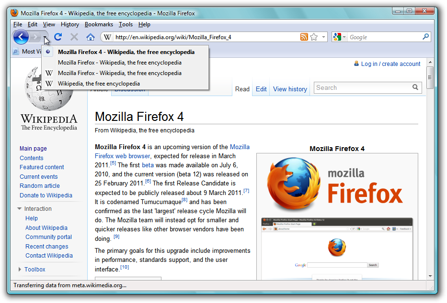
Task: Open citation reference [5]
Action: pos(113,163)
